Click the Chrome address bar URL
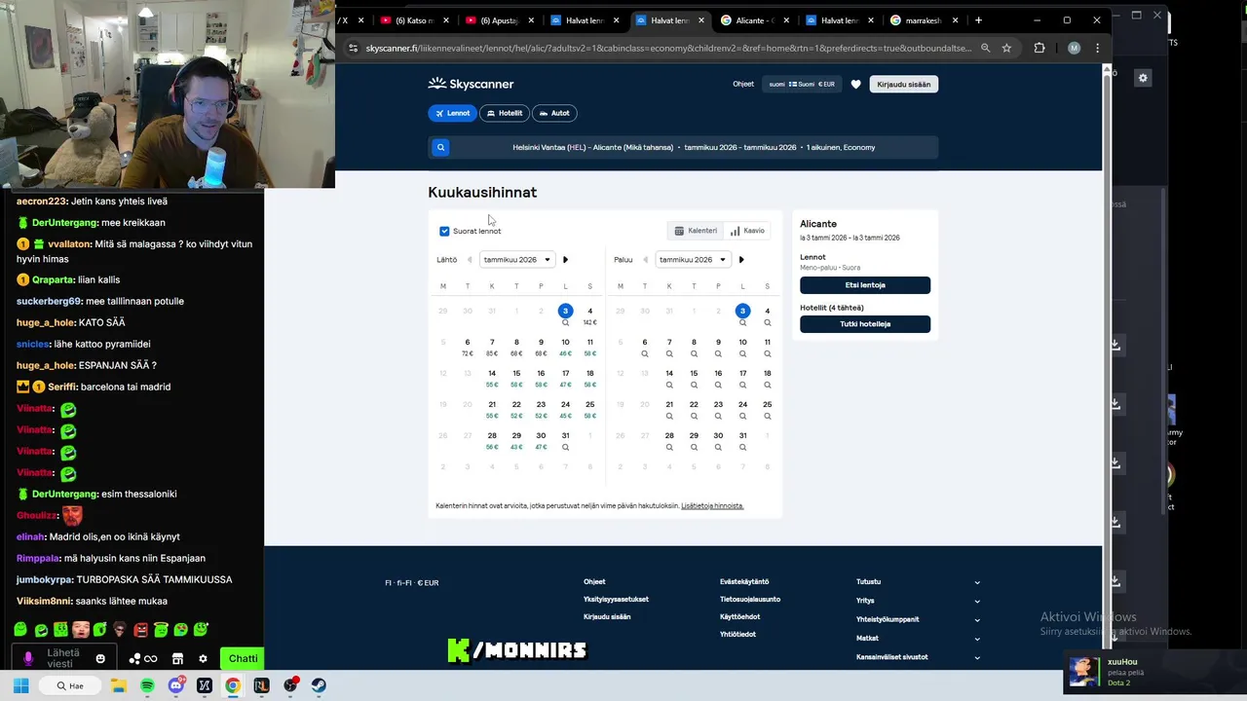 tap(668, 48)
